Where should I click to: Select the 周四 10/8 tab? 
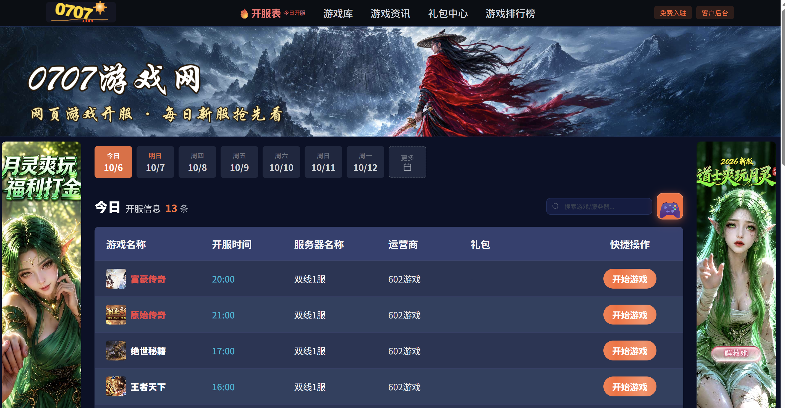pyautogui.click(x=197, y=162)
